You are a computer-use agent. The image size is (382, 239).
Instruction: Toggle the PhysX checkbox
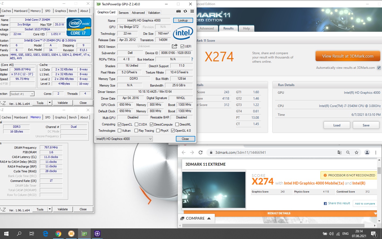pyautogui.click(x=158, y=130)
